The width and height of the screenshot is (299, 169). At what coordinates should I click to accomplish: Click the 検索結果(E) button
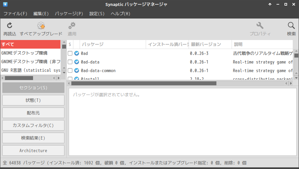tap(33, 138)
